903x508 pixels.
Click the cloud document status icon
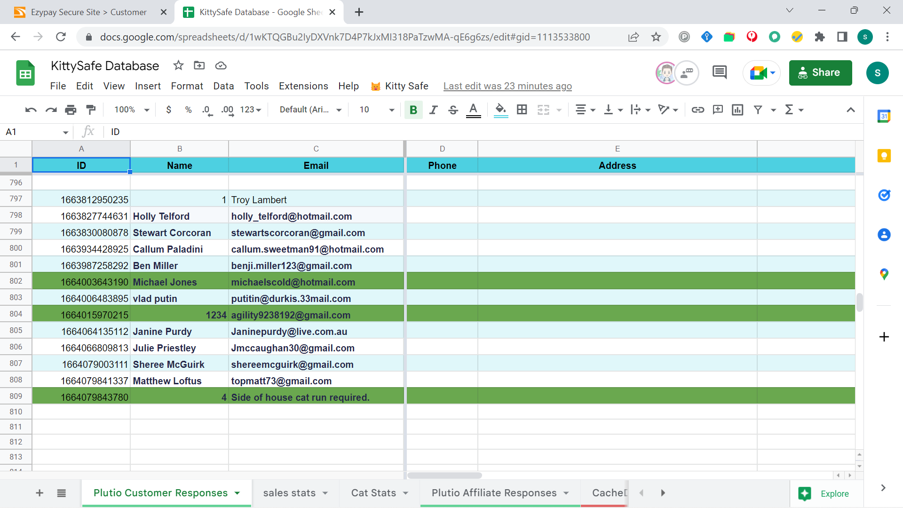click(221, 65)
